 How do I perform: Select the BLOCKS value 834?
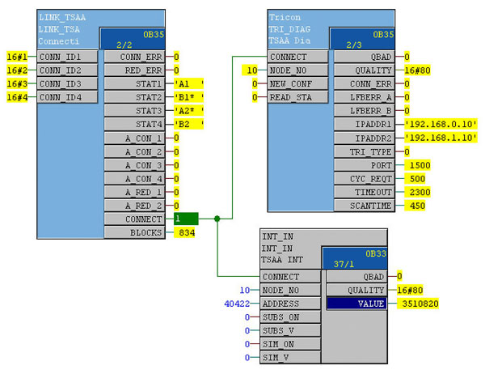point(184,232)
